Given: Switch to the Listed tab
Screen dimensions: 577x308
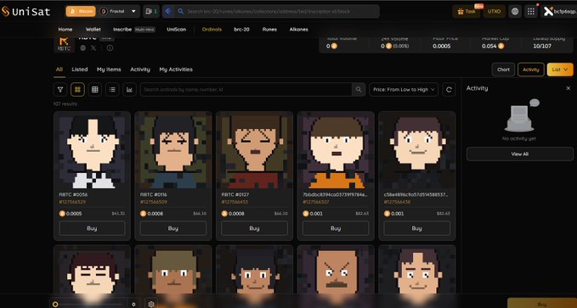Looking at the screenshot, I should tap(80, 70).
